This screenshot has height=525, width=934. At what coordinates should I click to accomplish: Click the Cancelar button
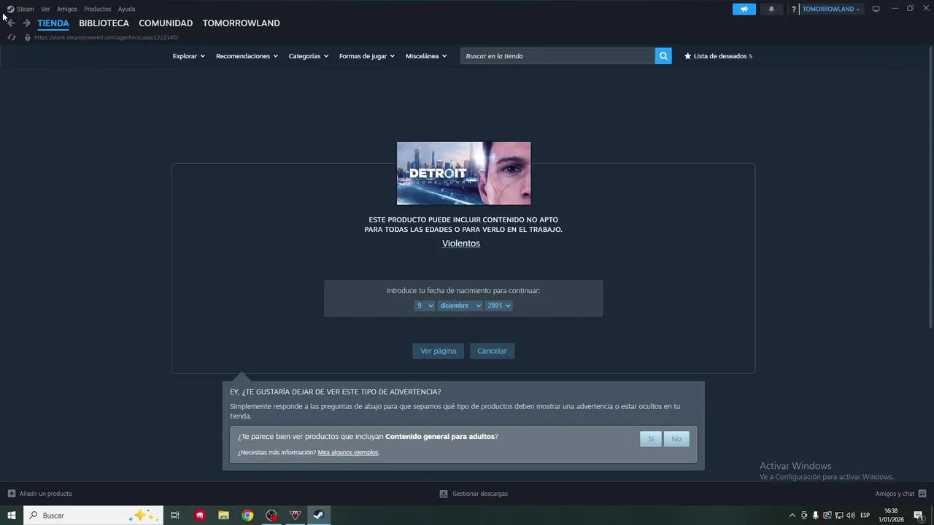coord(492,351)
